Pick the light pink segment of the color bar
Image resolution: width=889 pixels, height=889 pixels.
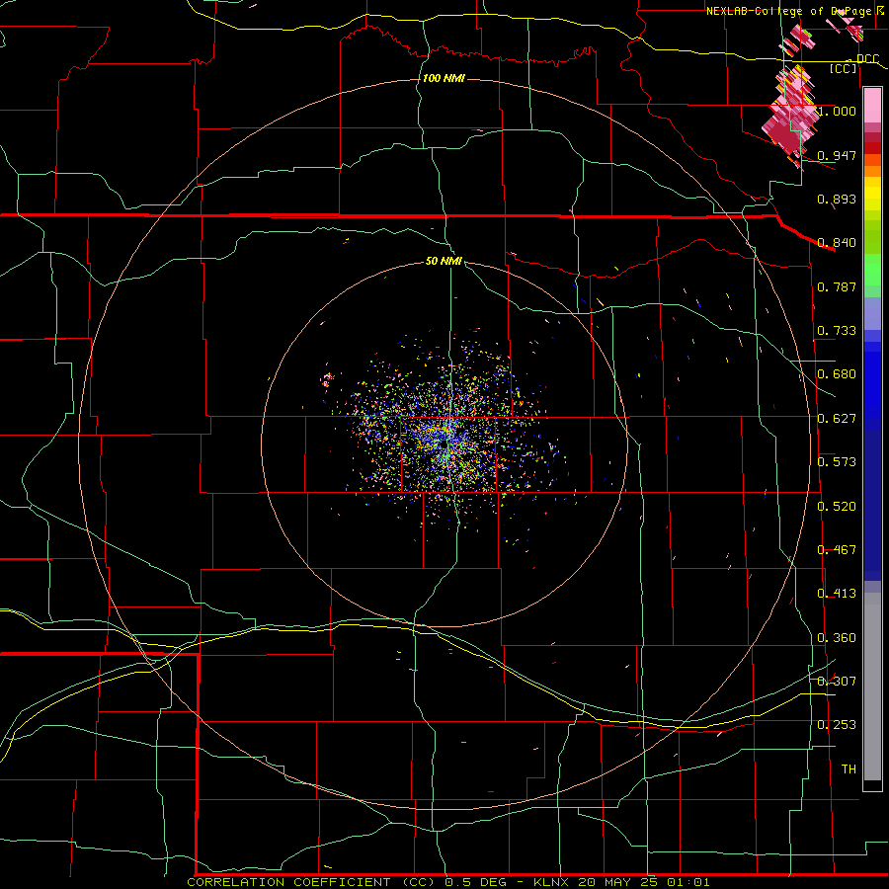coord(872,106)
